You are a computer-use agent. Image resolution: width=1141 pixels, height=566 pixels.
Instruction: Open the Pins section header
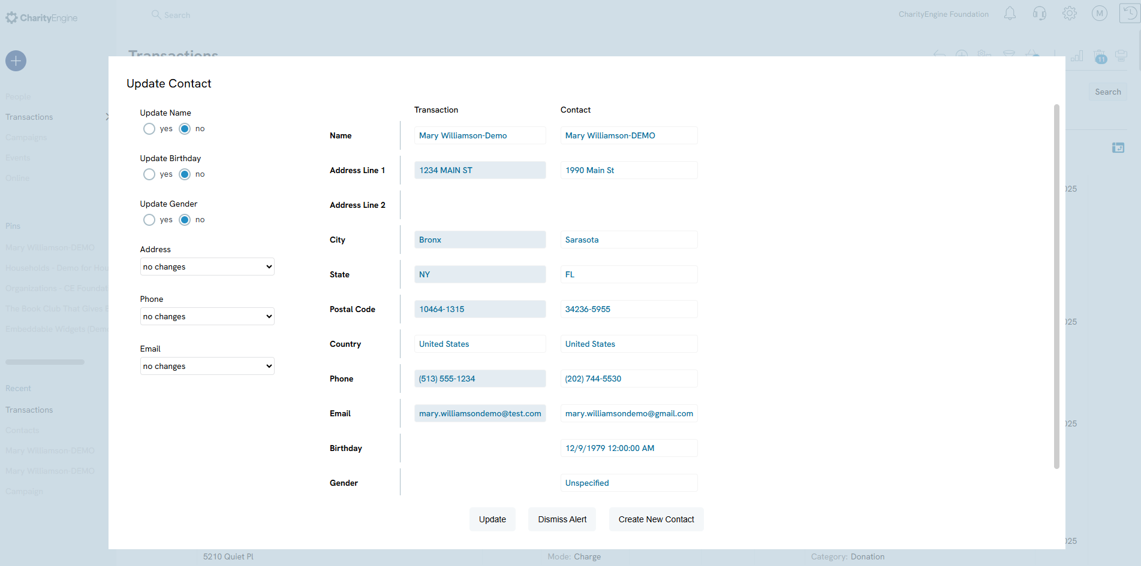[13, 226]
